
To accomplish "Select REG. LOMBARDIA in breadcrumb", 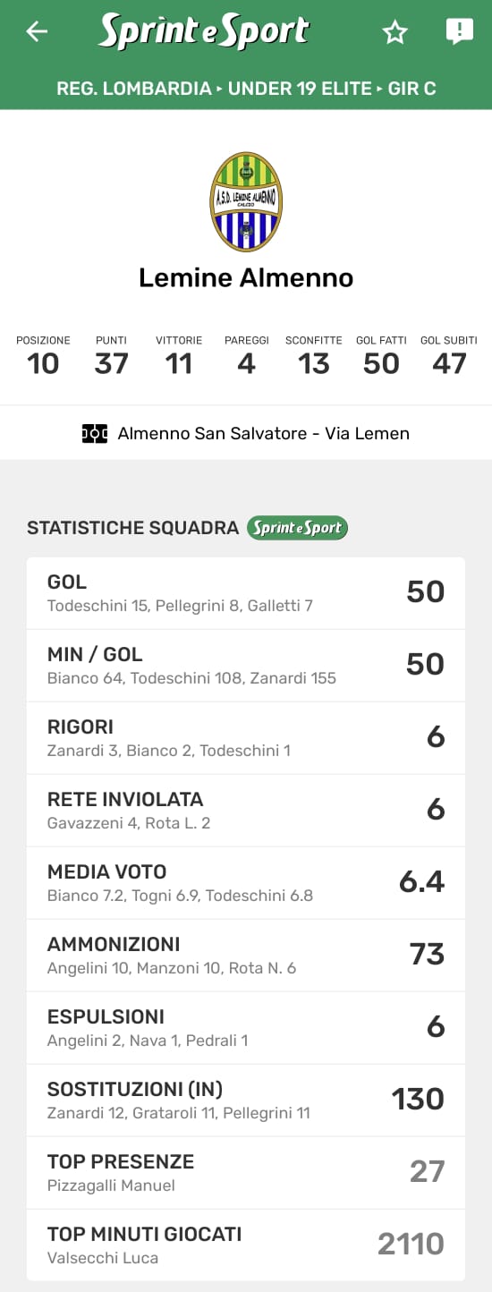I will 134,89.
